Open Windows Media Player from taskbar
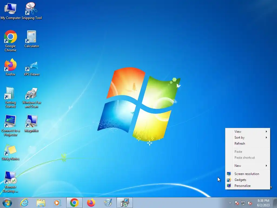The height and width of the screenshot is (208, 277). (57, 203)
